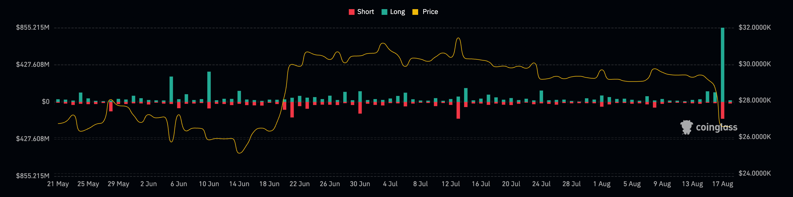Click the 18 Jun date label
This screenshot has height=197, width=793.
coord(269,184)
